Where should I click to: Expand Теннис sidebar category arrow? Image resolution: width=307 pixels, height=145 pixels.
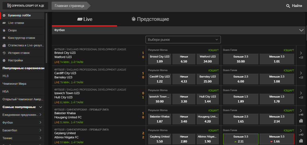click(40, 138)
